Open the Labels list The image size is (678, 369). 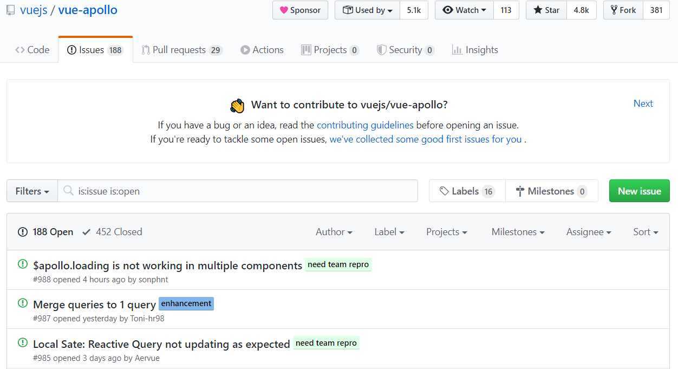click(x=467, y=191)
